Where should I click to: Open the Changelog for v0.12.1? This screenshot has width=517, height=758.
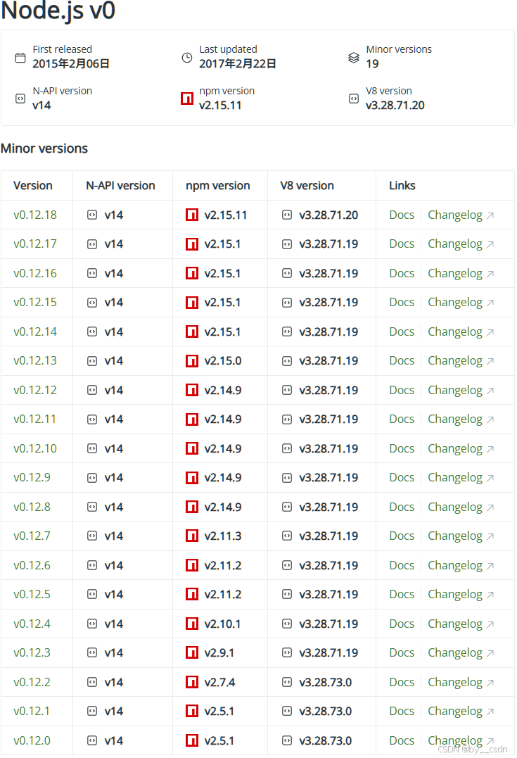pos(455,712)
